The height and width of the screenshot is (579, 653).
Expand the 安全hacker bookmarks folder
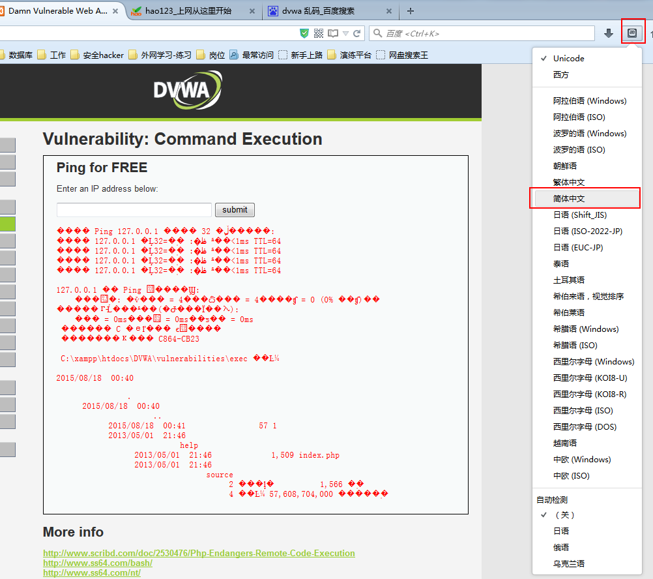pyautogui.click(x=97, y=55)
